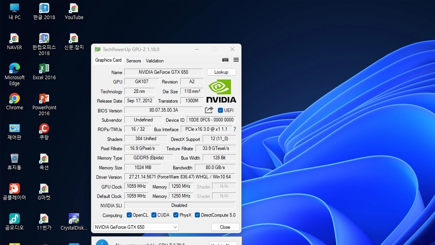Launch Excel 2016 from desktop
This screenshot has width=435, height=245.
[44, 72]
